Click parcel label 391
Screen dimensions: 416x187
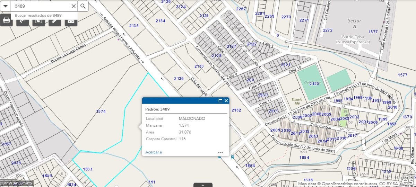click(152, 182)
